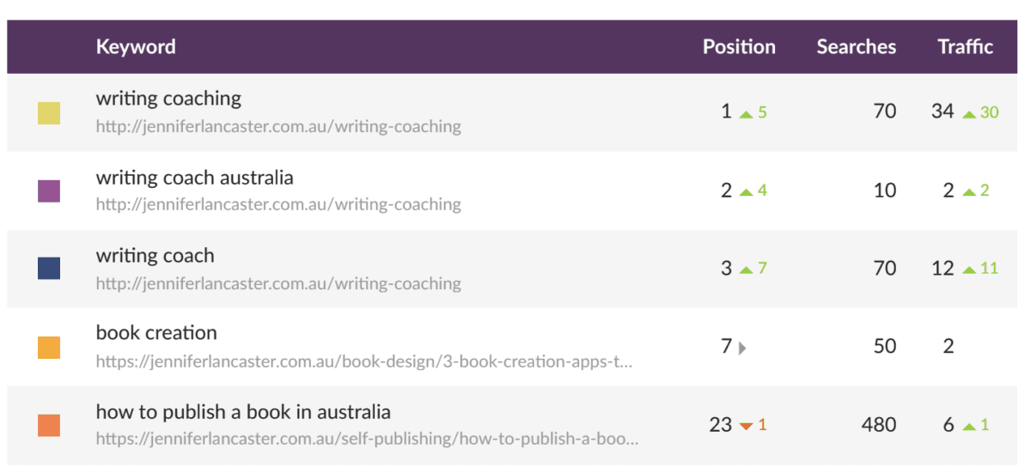Viewport: 1031px width, 473px height.
Task: Select the navy swatch beside writing coach
Action: coord(49,269)
